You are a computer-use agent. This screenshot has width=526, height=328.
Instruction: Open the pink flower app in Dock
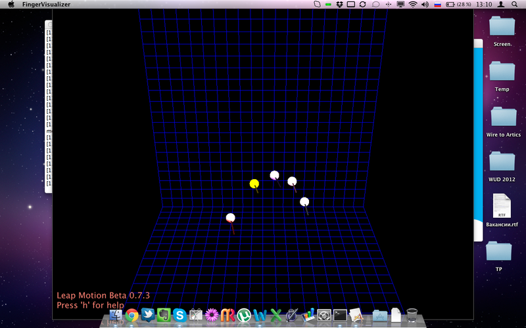[x=212, y=316]
